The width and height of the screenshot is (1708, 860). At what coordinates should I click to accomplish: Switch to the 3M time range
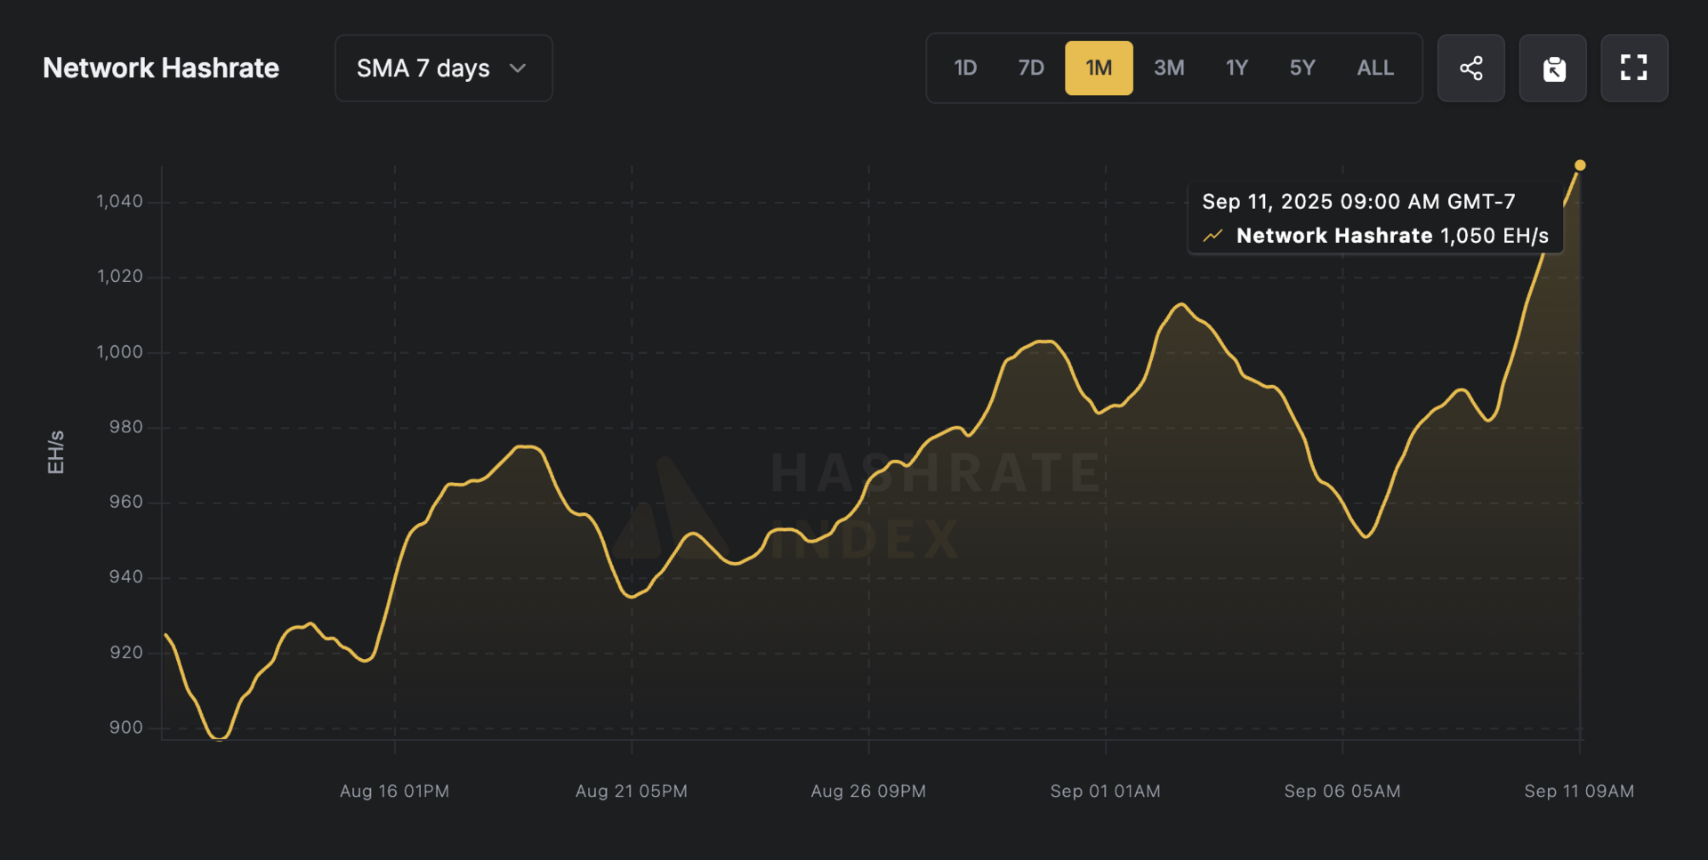coord(1169,68)
